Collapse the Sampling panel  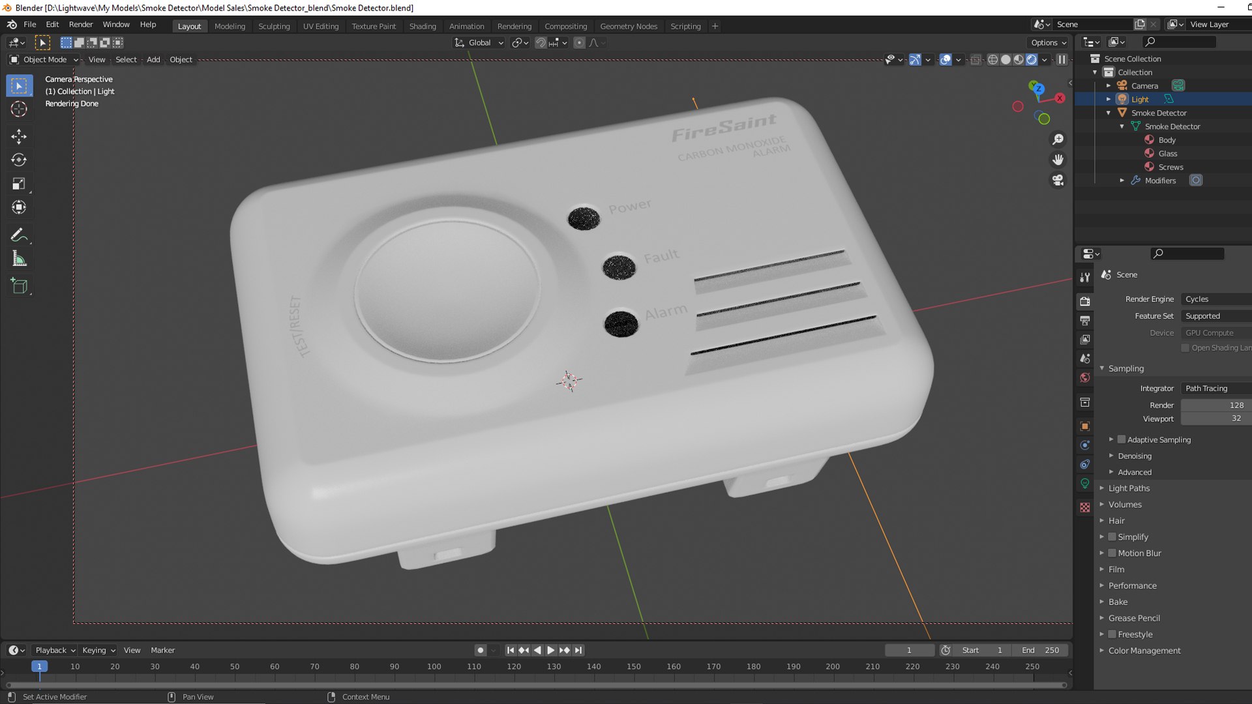(x=1125, y=368)
